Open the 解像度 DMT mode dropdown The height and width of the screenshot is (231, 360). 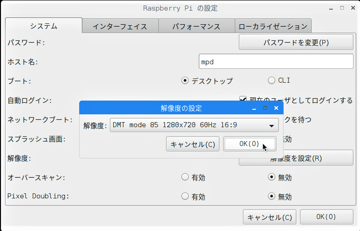coord(194,125)
